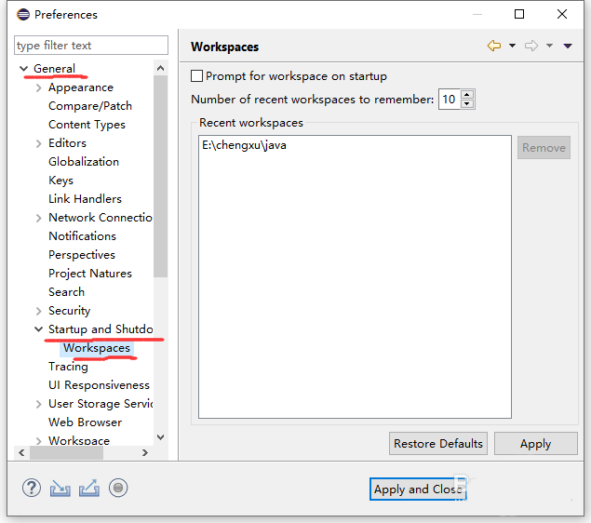Expand the Network Connections node

point(38,218)
